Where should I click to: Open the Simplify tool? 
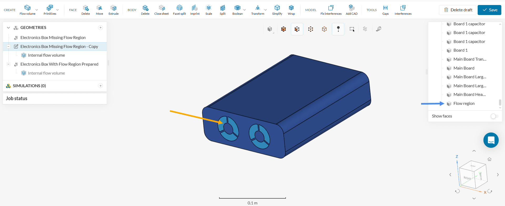click(x=277, y=10)
